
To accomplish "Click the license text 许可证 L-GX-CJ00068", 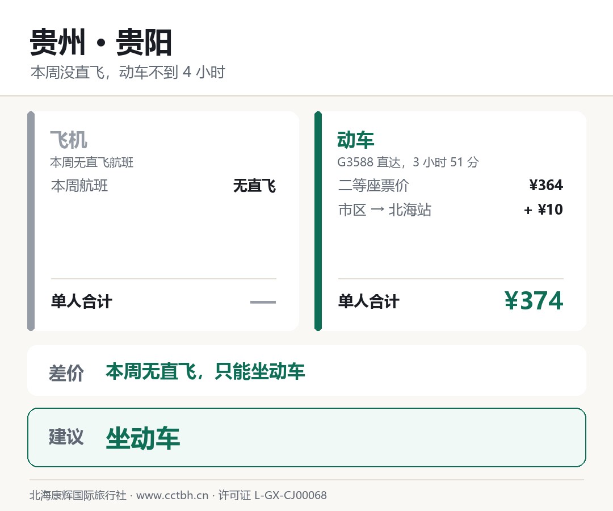I will click(272, 495).
